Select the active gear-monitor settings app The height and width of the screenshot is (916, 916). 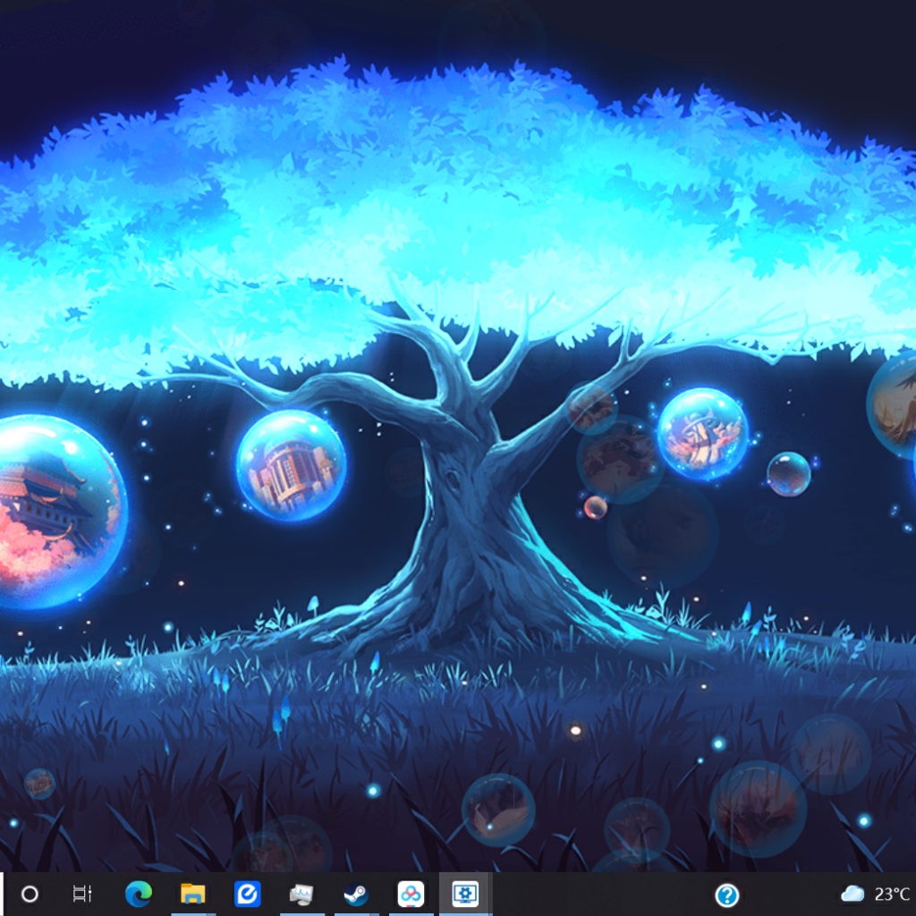pos(465,894)
